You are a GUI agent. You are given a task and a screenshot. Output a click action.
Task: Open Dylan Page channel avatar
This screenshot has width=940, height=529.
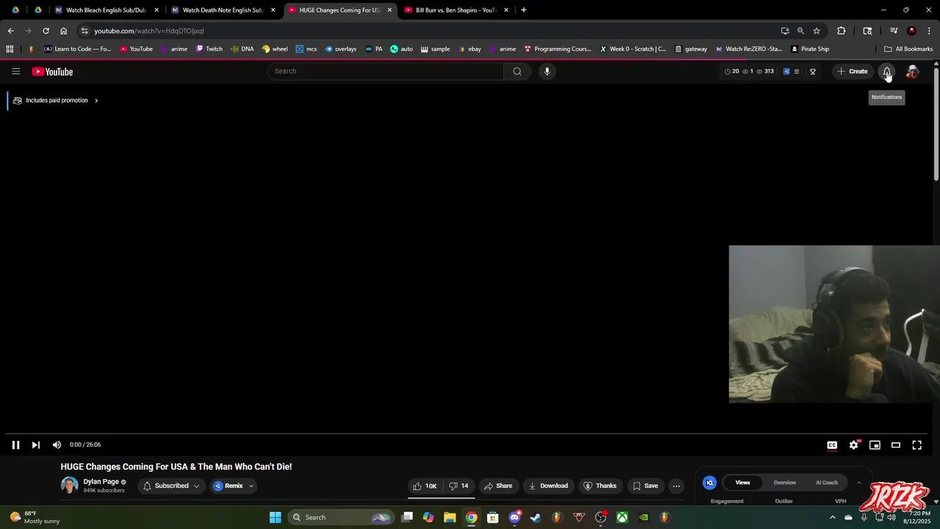[69, 486]
